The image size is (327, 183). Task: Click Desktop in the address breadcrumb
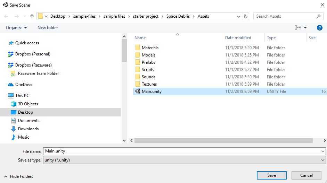point(58,16)
